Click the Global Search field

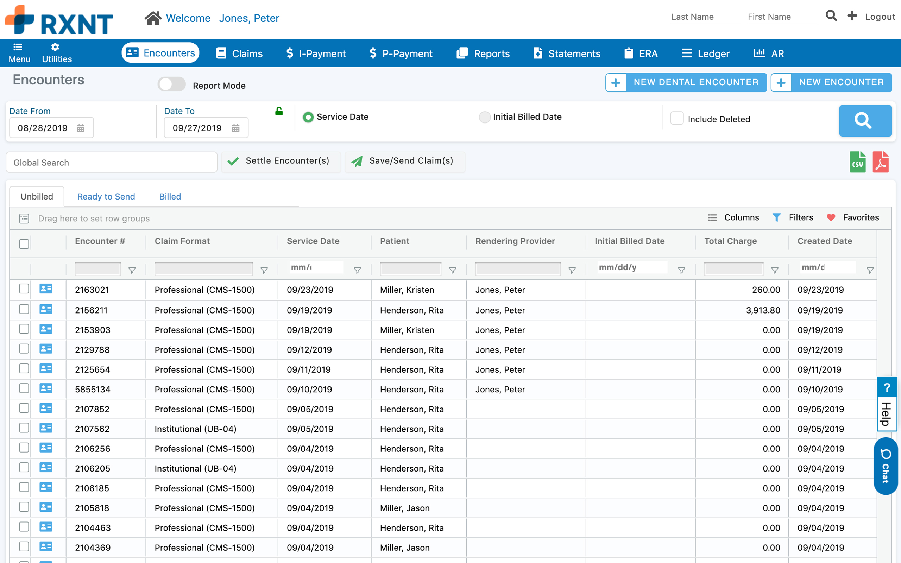111,162
